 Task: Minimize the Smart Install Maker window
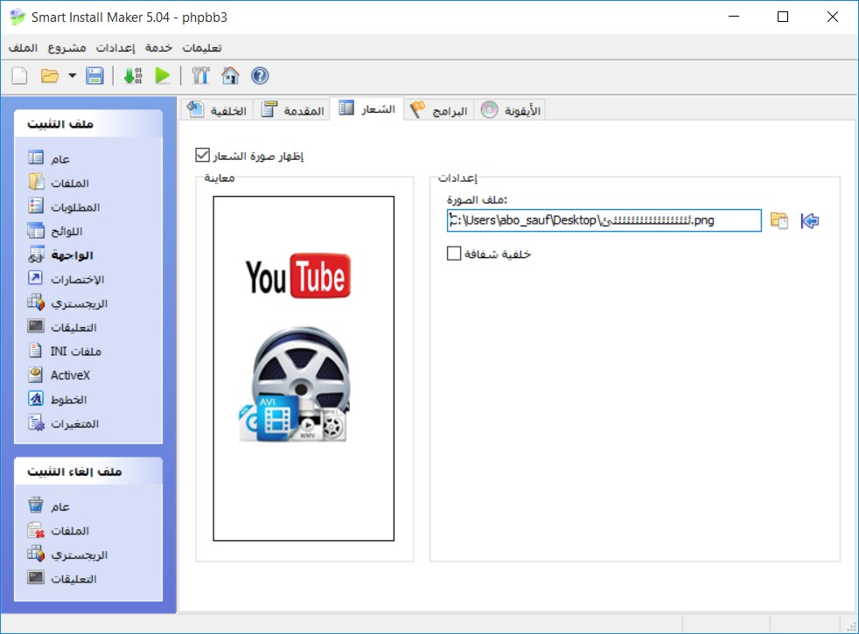click(x=734, y=17)
